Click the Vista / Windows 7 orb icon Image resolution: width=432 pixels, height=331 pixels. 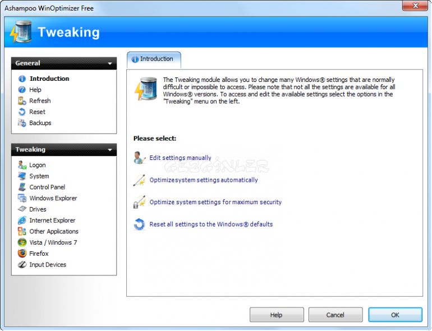point(22,242)
